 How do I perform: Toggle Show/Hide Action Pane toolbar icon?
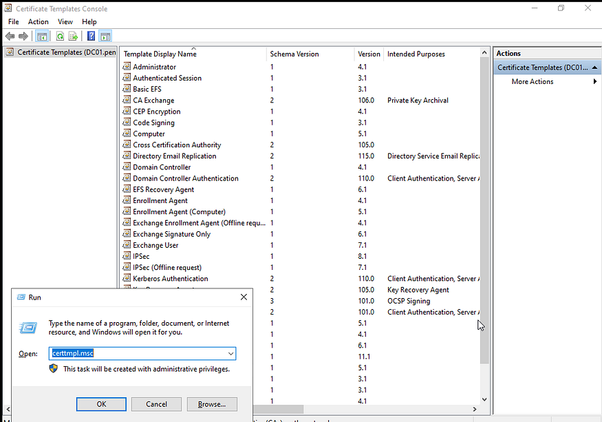pos(105,36)
